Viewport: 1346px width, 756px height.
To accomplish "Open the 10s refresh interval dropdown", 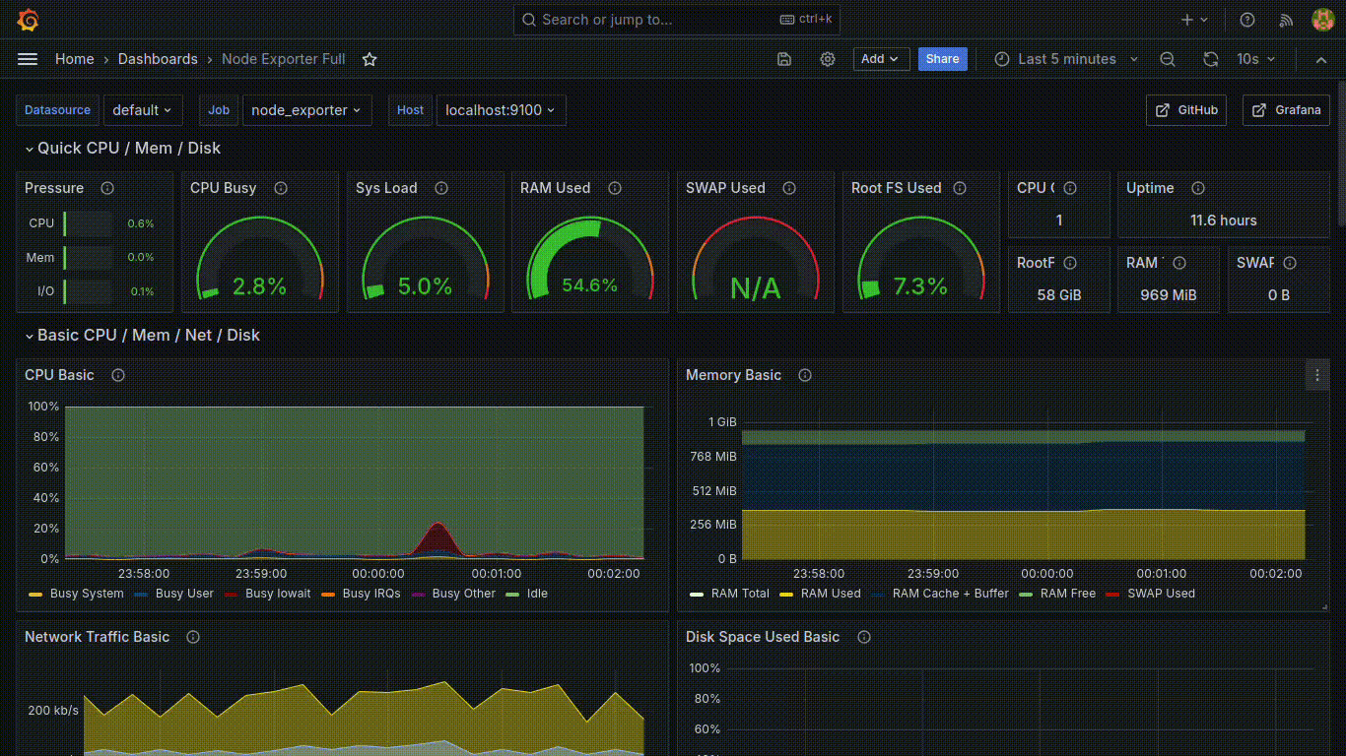I will point(1256,59).
